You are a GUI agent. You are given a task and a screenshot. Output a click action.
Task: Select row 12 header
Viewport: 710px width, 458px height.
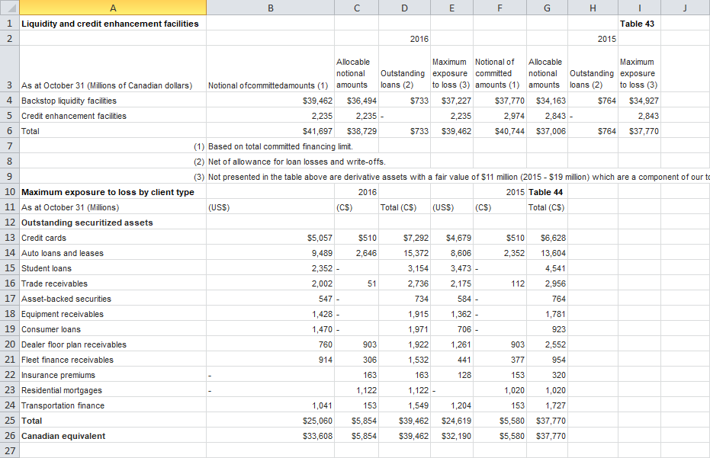[9, 223]
